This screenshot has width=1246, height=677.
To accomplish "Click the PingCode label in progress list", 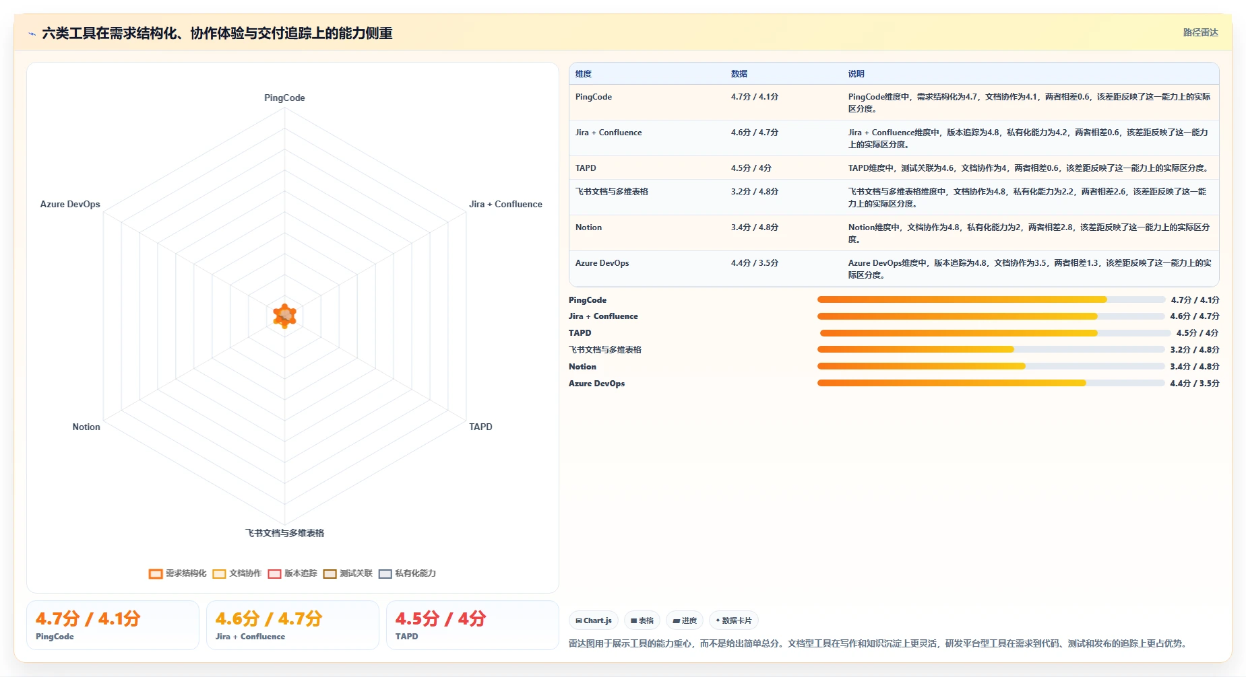I will click(588, 300).
